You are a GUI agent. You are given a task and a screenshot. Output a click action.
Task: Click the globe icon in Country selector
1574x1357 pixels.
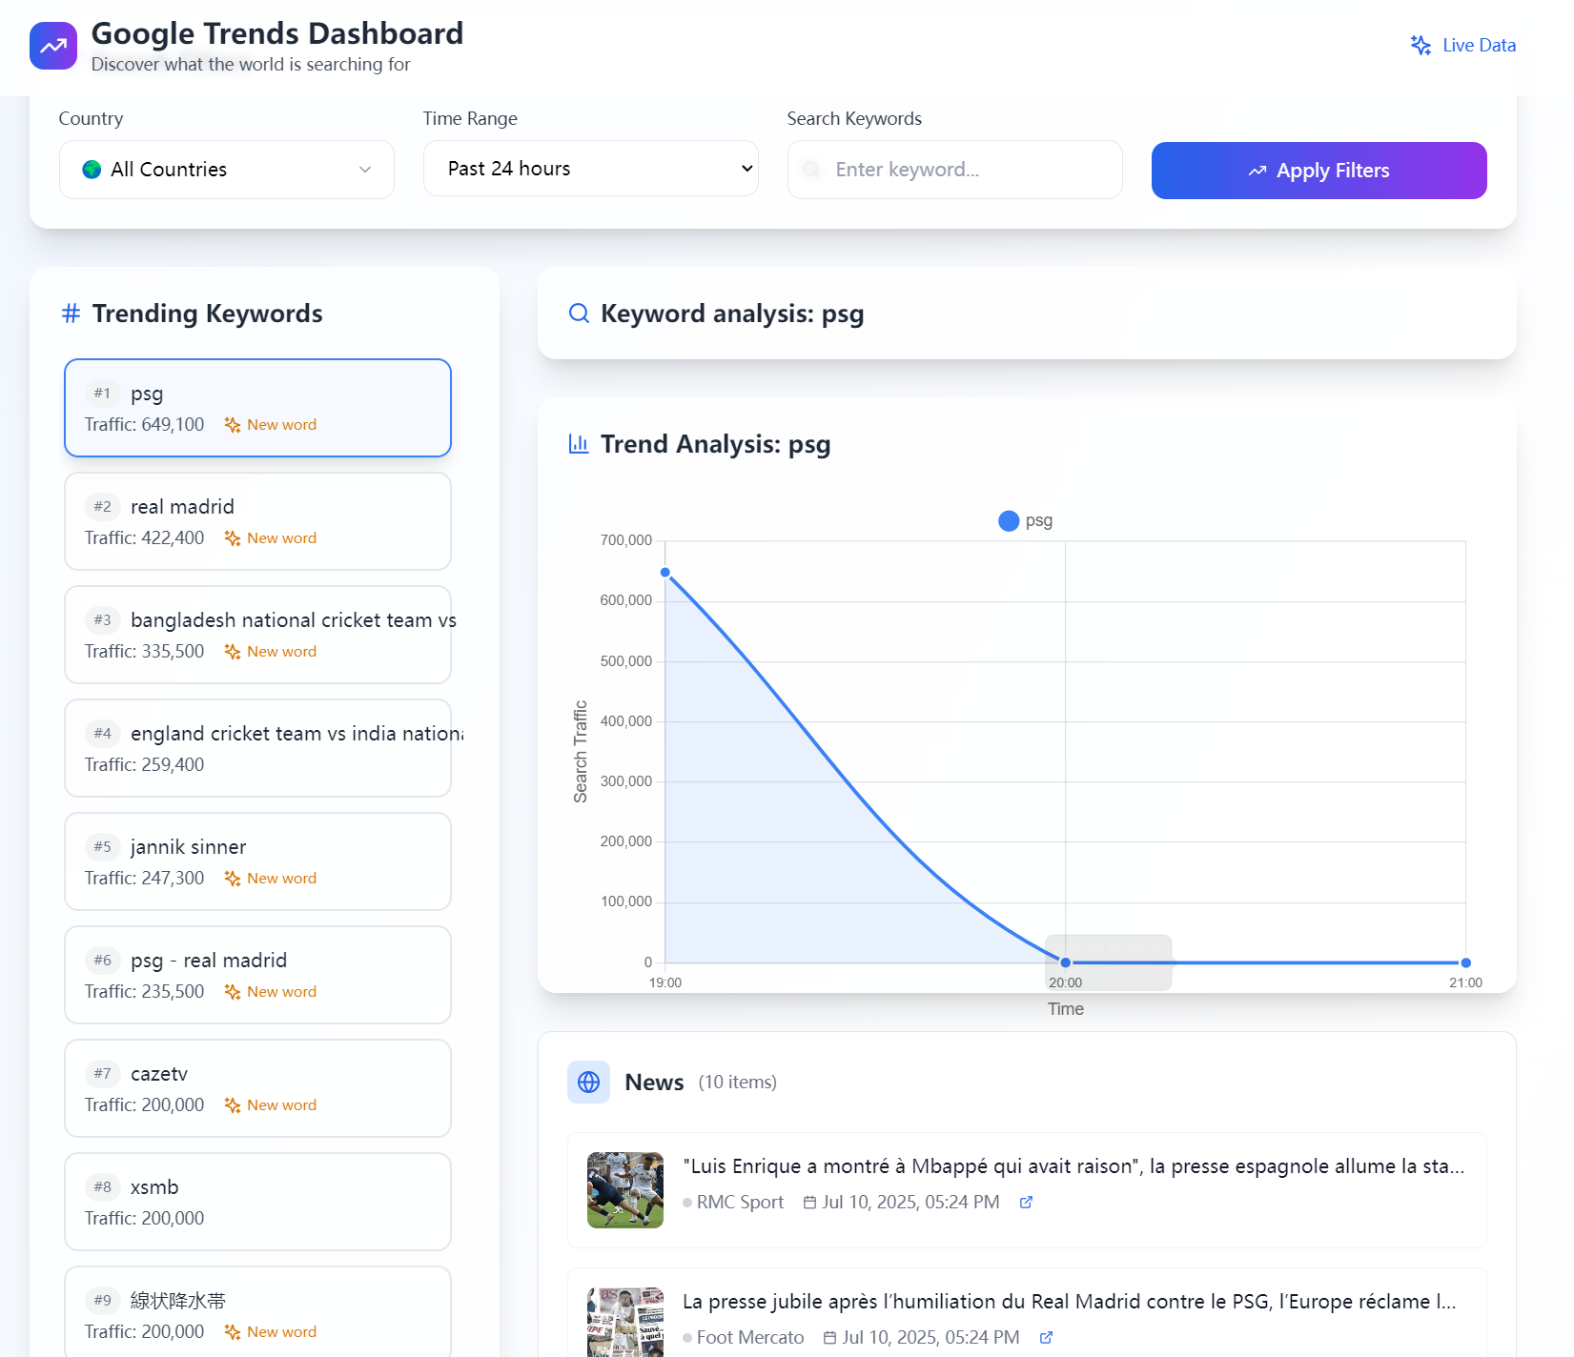[x=92, y=170]
